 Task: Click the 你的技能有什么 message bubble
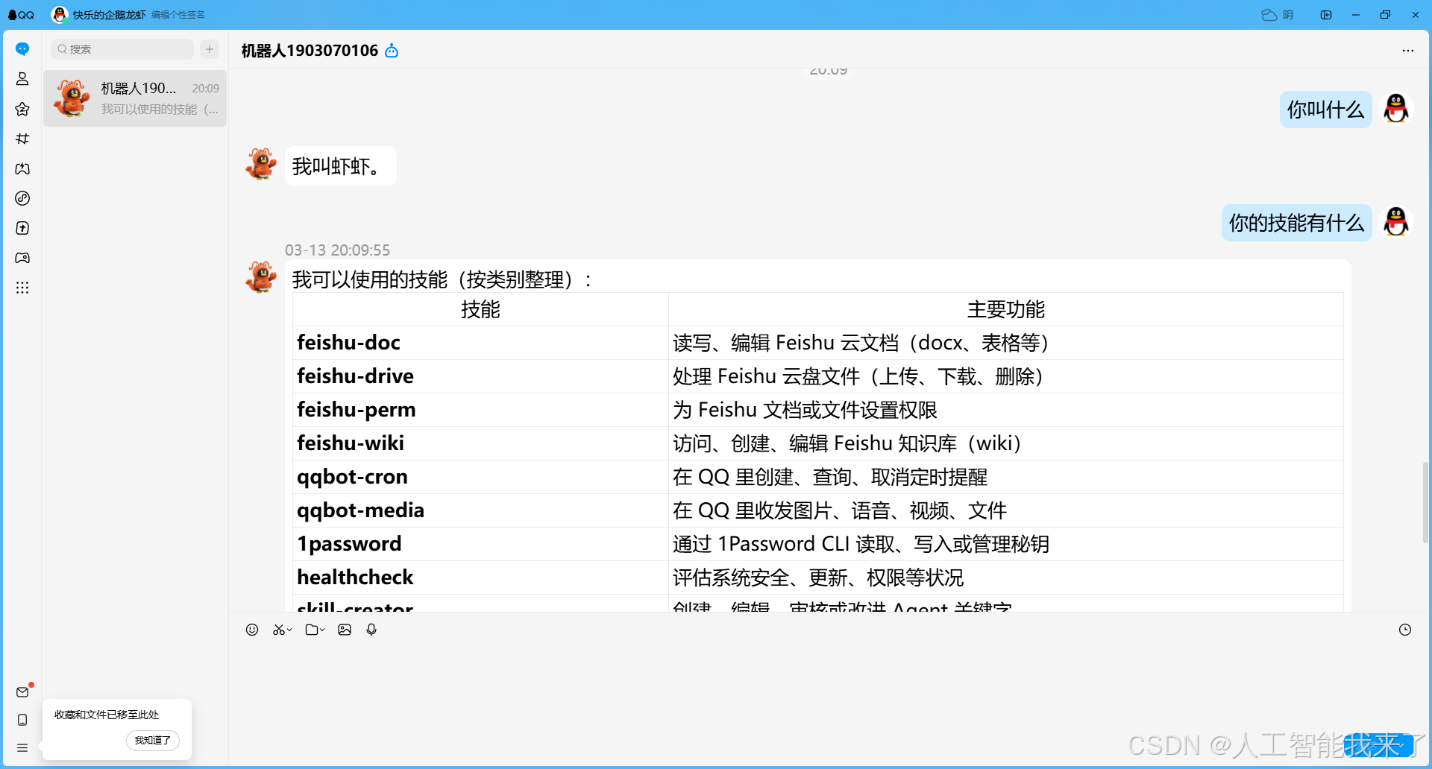click(1297, 223)
